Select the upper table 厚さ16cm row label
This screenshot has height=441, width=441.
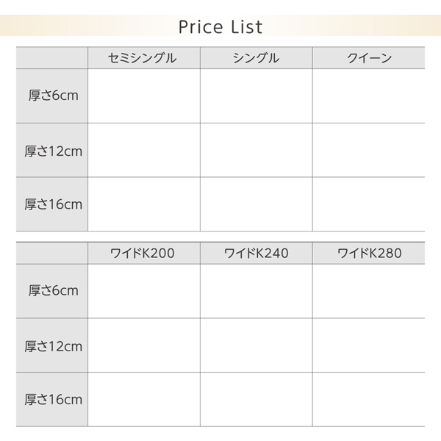(53, 204)
